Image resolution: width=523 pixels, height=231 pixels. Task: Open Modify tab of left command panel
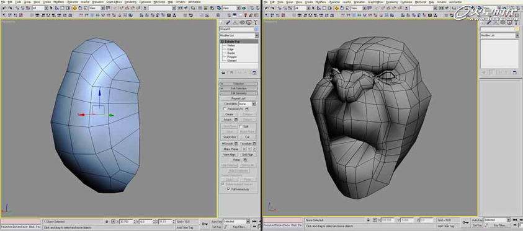tap(228, 22)
